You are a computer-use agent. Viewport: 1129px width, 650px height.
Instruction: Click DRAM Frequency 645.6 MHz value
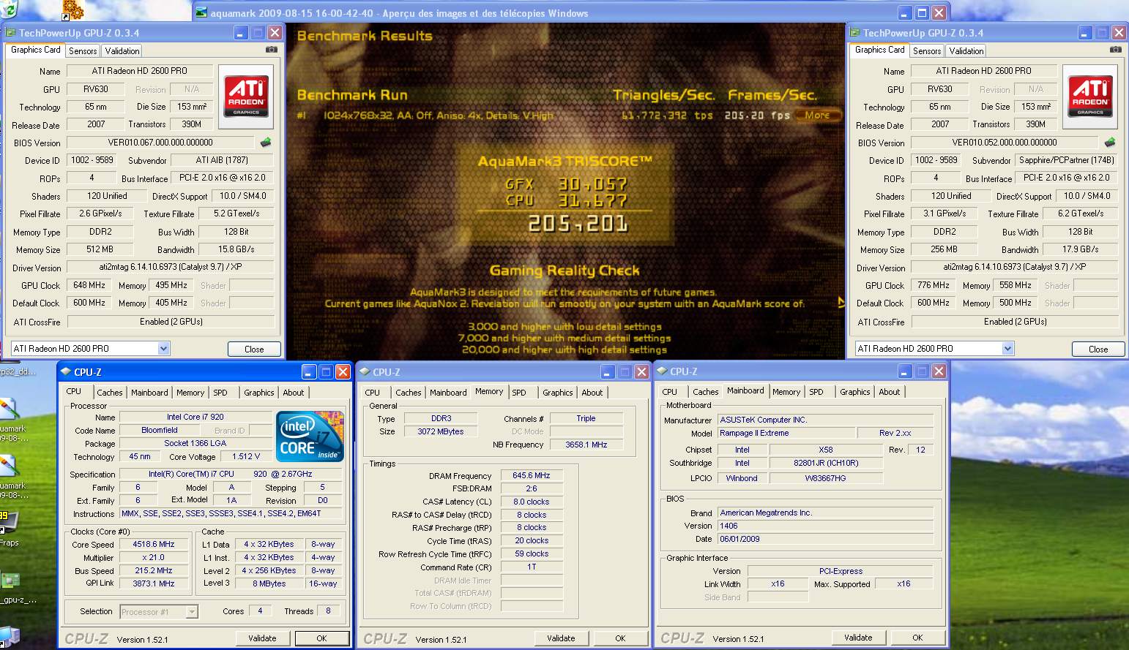pyautogui.click(x=532, y=475)
